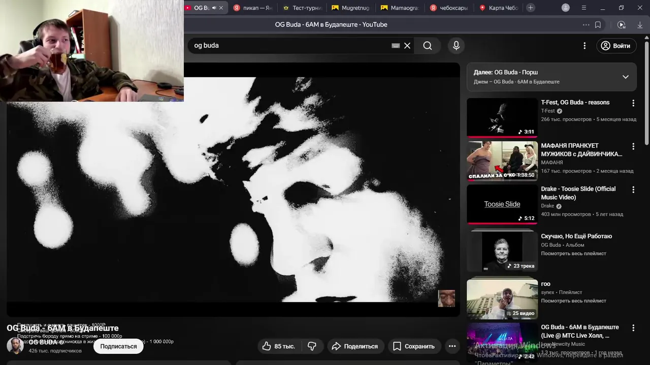Open YouTube settings three-dot menu
Viewport: 650px width, 365px height.
click(x=584, y=46)
